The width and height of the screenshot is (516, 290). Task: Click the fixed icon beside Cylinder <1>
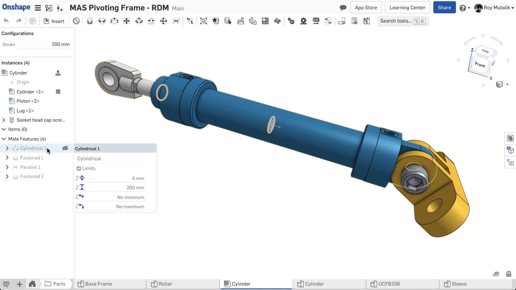(x=58, y=92)
